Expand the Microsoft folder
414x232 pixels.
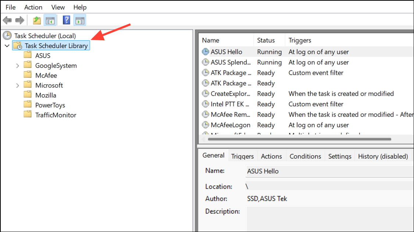click(17, 85)
